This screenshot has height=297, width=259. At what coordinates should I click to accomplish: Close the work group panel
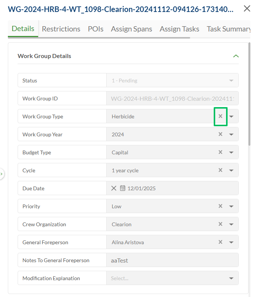pyautogui.click(x=247, y=9)
